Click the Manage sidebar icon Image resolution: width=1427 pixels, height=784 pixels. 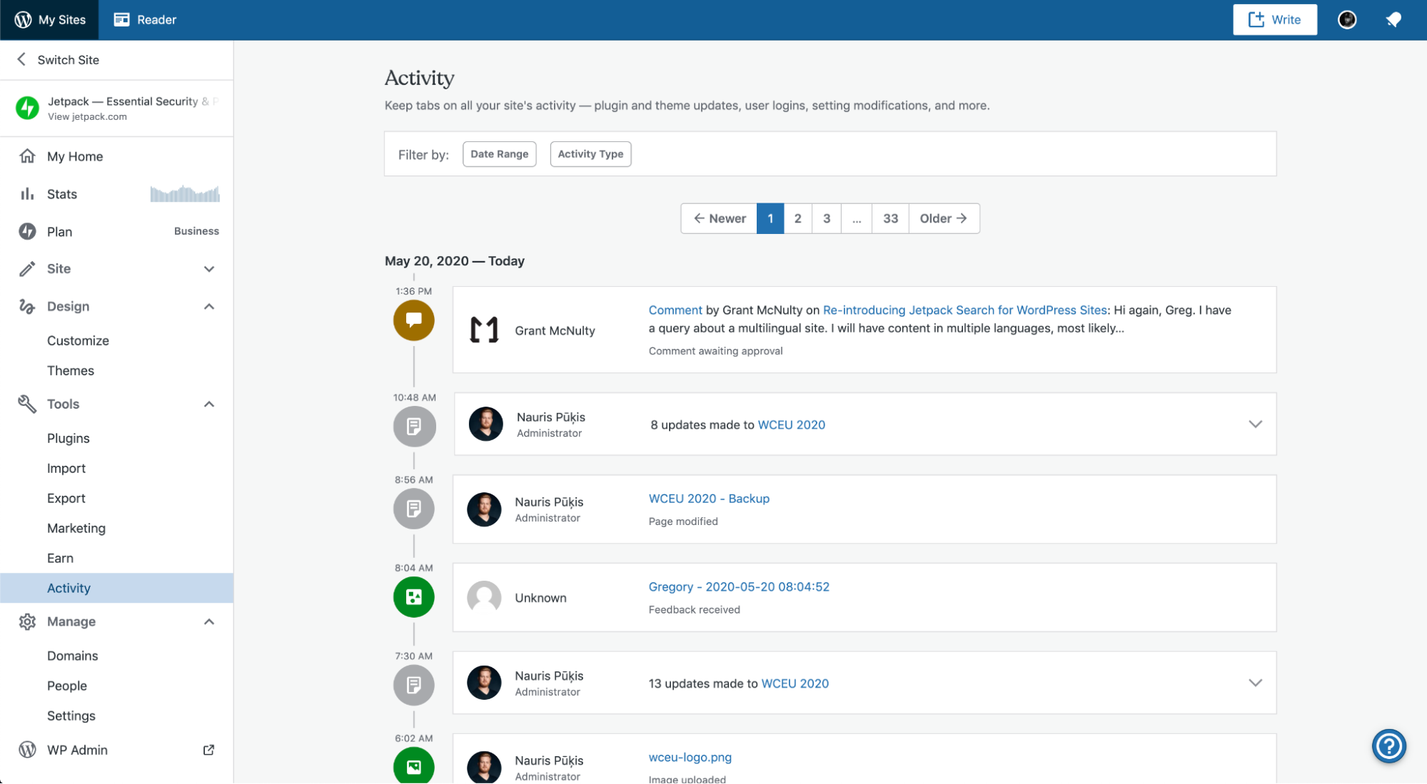pos(27,621)
